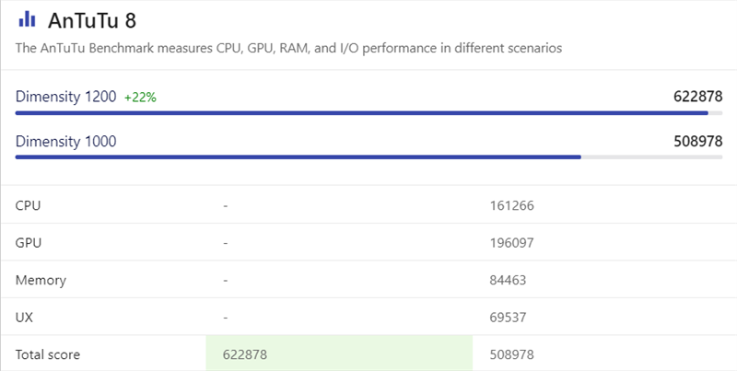Select the Memory row label
The image size is (737, 371).
click(41, 280)
